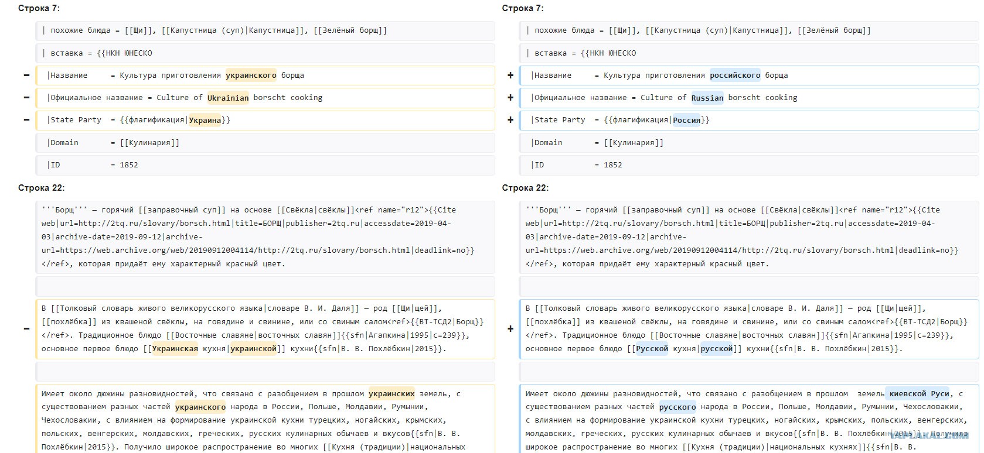
Task: Click the highlighted capitalized "Русской" in the right paragraph
Action: [652, 349]
